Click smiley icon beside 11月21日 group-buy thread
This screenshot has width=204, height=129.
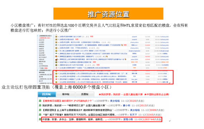pyautogui.click(x=56, y=73)
